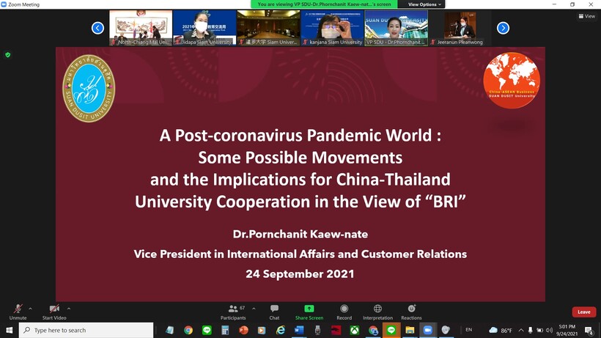601x338 pixels.
Task: Select kanjana Siam University video thumbnail
Action: (x=332, y=28)
